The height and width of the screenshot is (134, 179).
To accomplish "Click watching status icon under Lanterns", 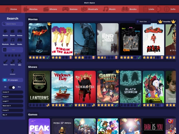I will 48,105.
